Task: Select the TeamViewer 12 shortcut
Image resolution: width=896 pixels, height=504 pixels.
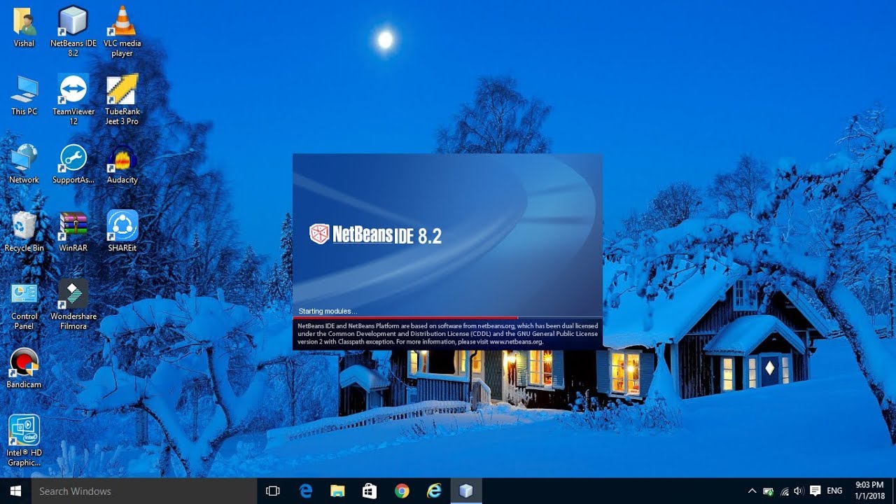Action: click(73, 99)
